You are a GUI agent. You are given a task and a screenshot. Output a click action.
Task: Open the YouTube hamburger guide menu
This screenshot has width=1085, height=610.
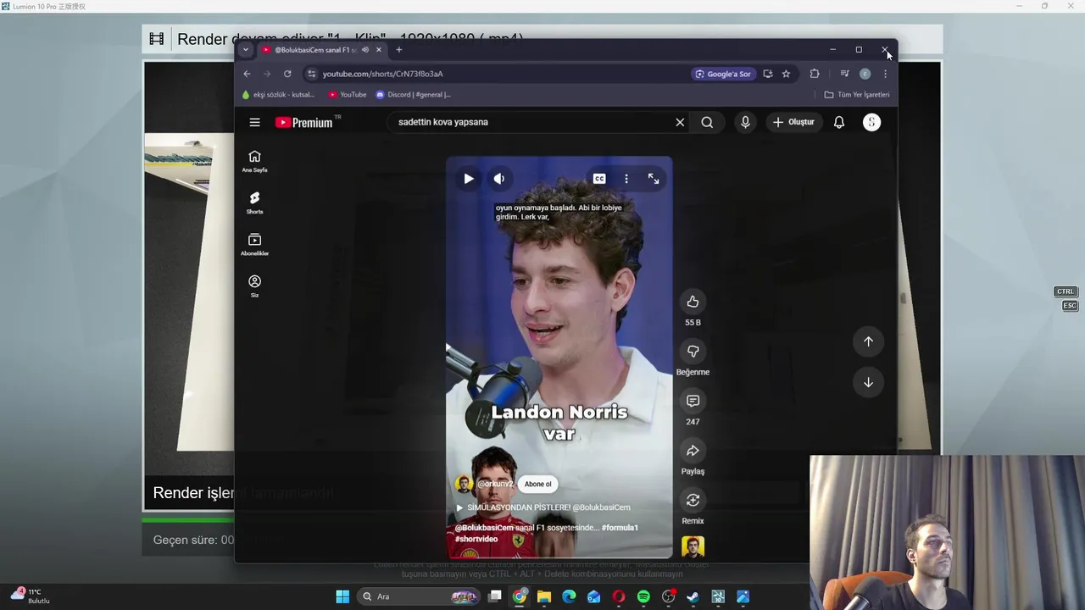point(254,122)
